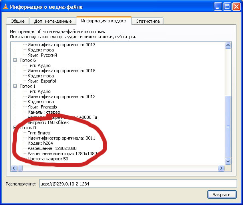Select Тип: Аудио under Поток 1
This screenshot has height=205, width=243.
click(39, 91)
